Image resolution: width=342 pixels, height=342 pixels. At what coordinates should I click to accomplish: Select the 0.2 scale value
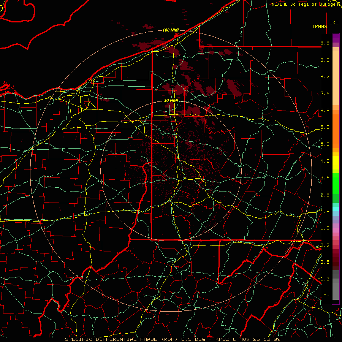[325, 245]
